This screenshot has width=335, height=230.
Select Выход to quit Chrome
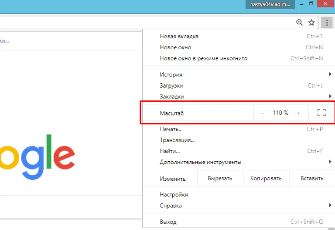(239, 222)
